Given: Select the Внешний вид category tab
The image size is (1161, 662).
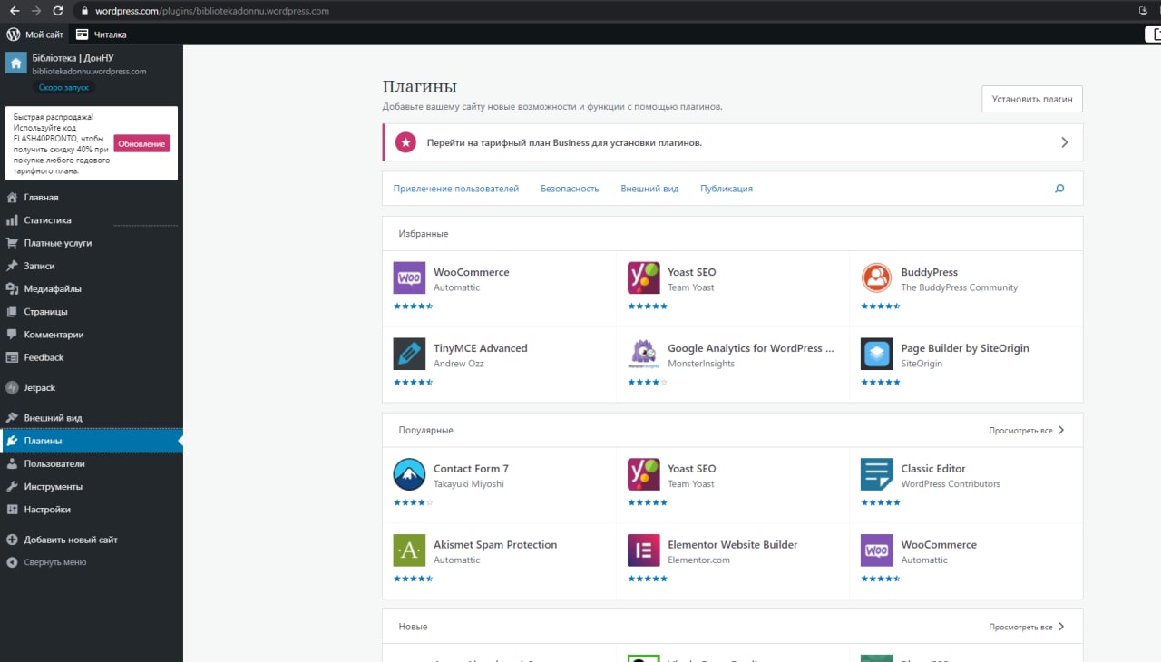Looking at the screenshot, I should [x=649, y=189].
